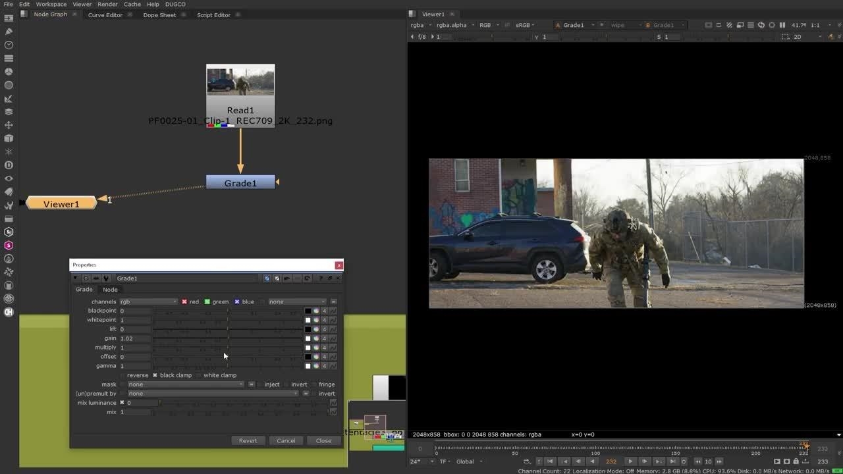Click the pause viewer updates icon
Image resolution: width=843 pixels, height=474 pixels.
(782, 25)
